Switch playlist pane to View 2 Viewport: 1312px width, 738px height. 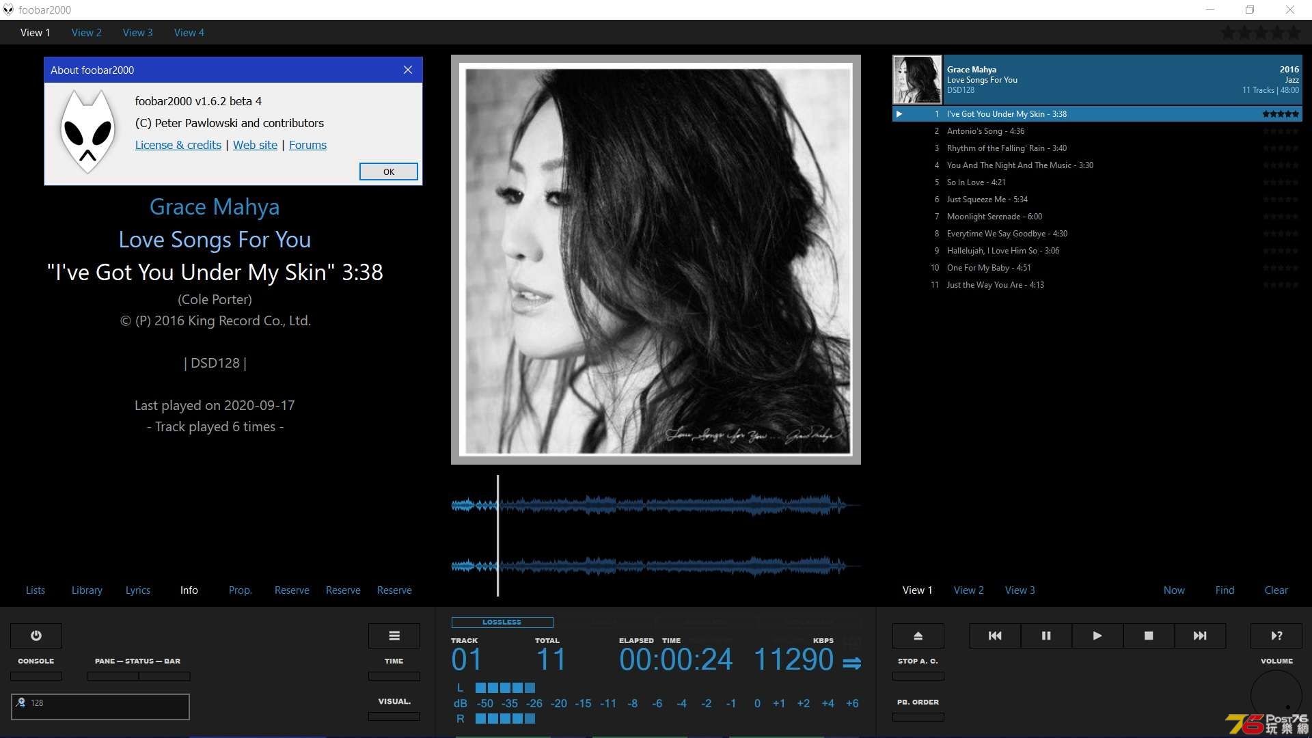[x=969, y=590]
